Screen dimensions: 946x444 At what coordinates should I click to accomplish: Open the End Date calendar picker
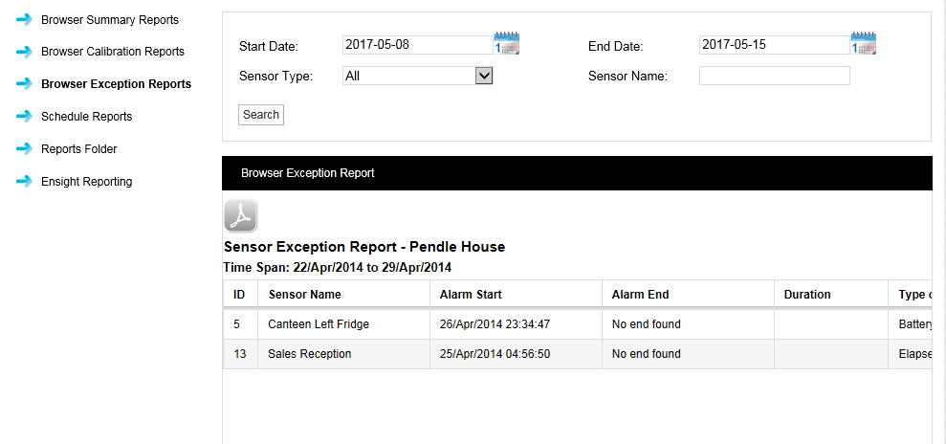click(x=863, y=44)
